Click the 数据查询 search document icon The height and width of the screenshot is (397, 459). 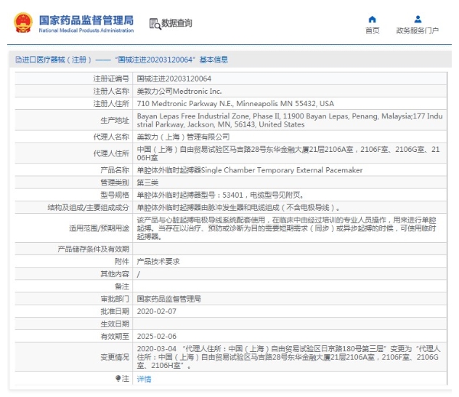click(155, 24)
